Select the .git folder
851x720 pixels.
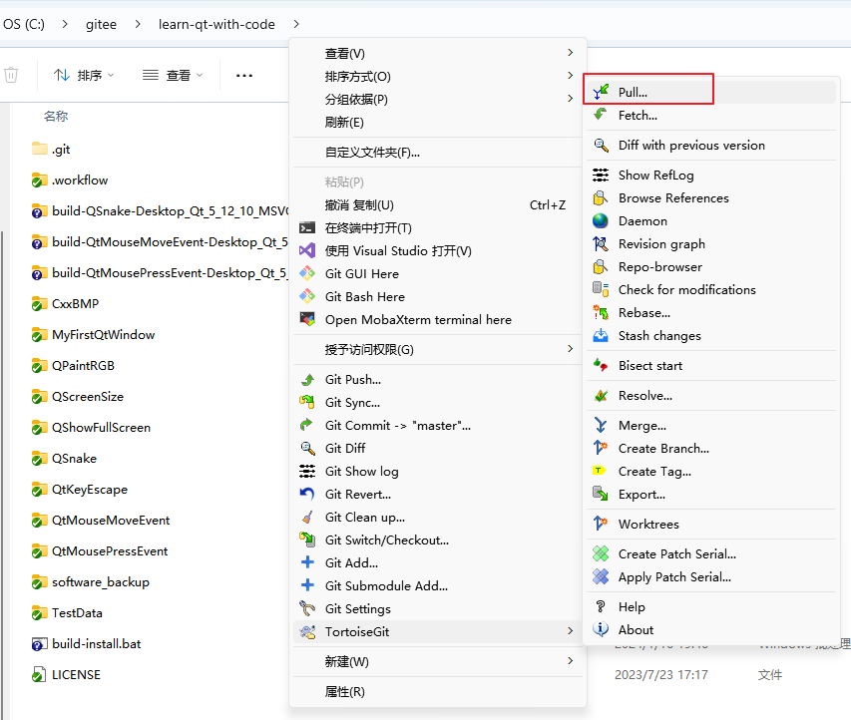tap(51, 149)
